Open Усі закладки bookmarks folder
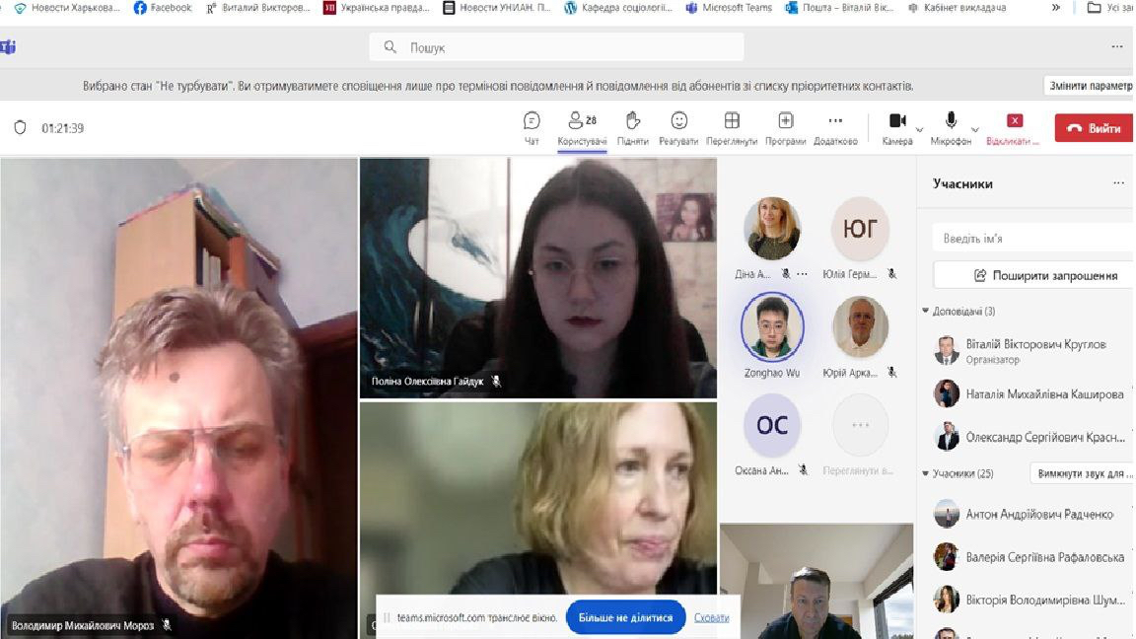The width and height of the screenshot is (1136, 639). tap(1110, 7)
